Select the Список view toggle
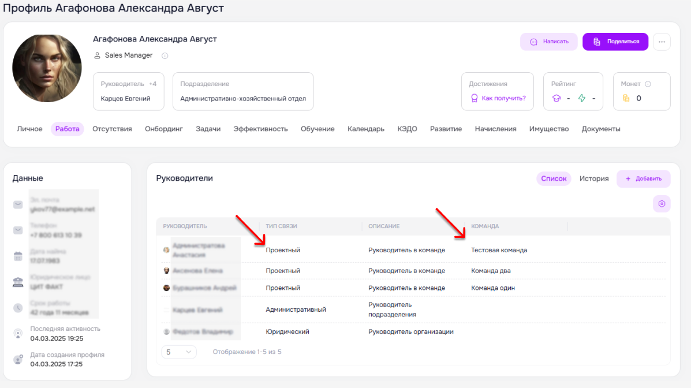The width and height of the screenshot is (691, 388). coord(554,178)
